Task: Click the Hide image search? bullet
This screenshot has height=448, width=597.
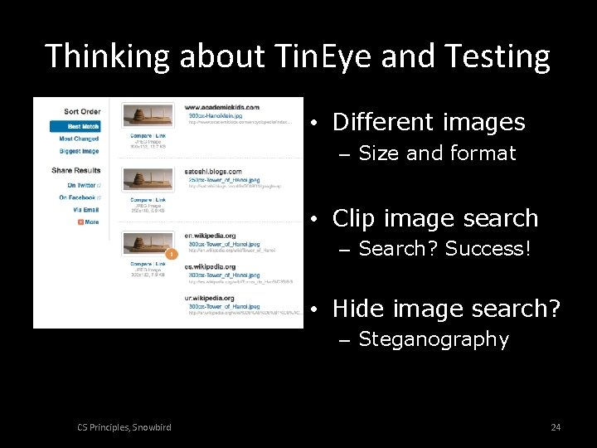Action: (x=446, y=308)
